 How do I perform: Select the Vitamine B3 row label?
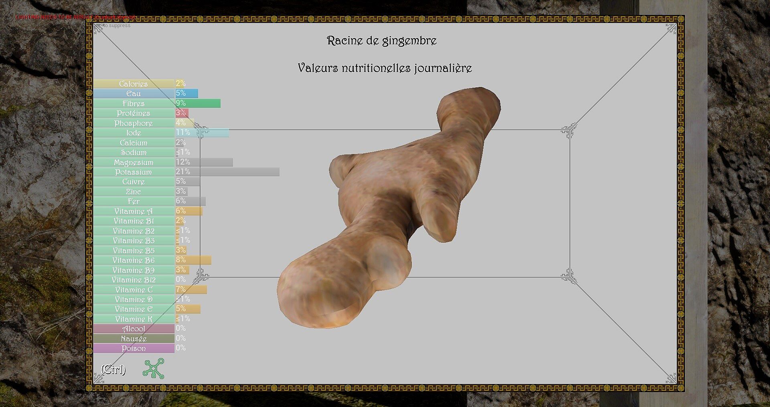(134, 240)
